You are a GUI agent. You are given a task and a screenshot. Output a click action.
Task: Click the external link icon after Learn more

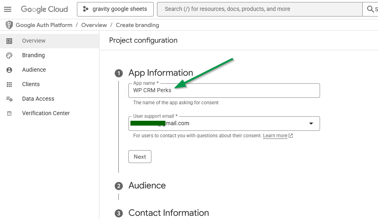291,136
